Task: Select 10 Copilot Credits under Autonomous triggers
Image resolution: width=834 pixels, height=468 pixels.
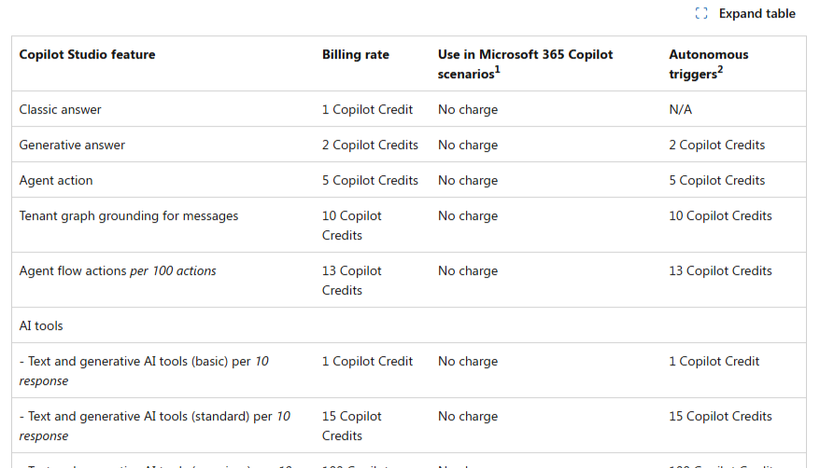Action: [x=720, y=216]
